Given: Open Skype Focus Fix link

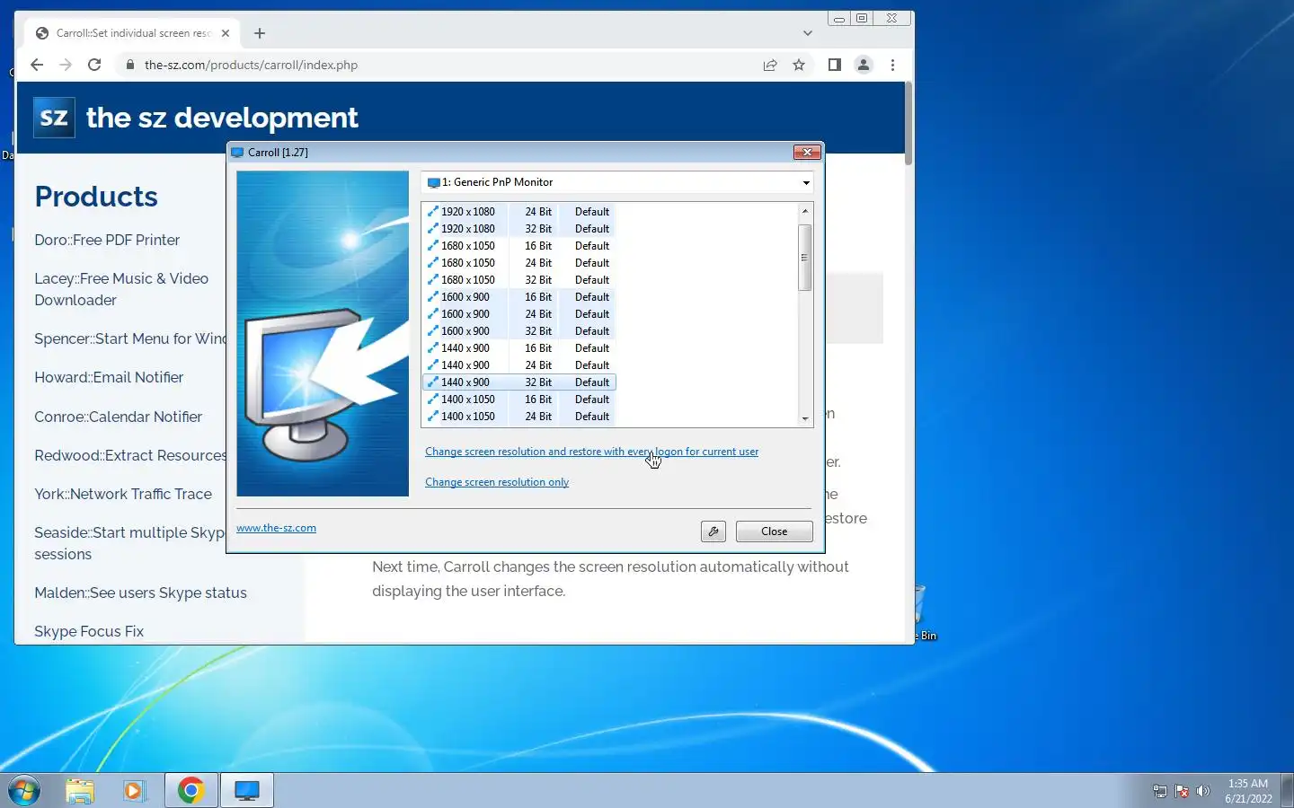Looking at the screenshot, I should [89, 631].
